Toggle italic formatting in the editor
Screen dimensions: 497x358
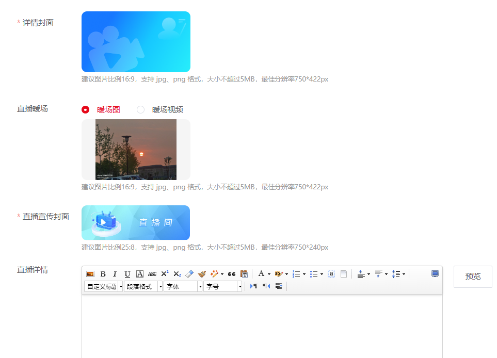pyautogui.click(x=115, y=274)
